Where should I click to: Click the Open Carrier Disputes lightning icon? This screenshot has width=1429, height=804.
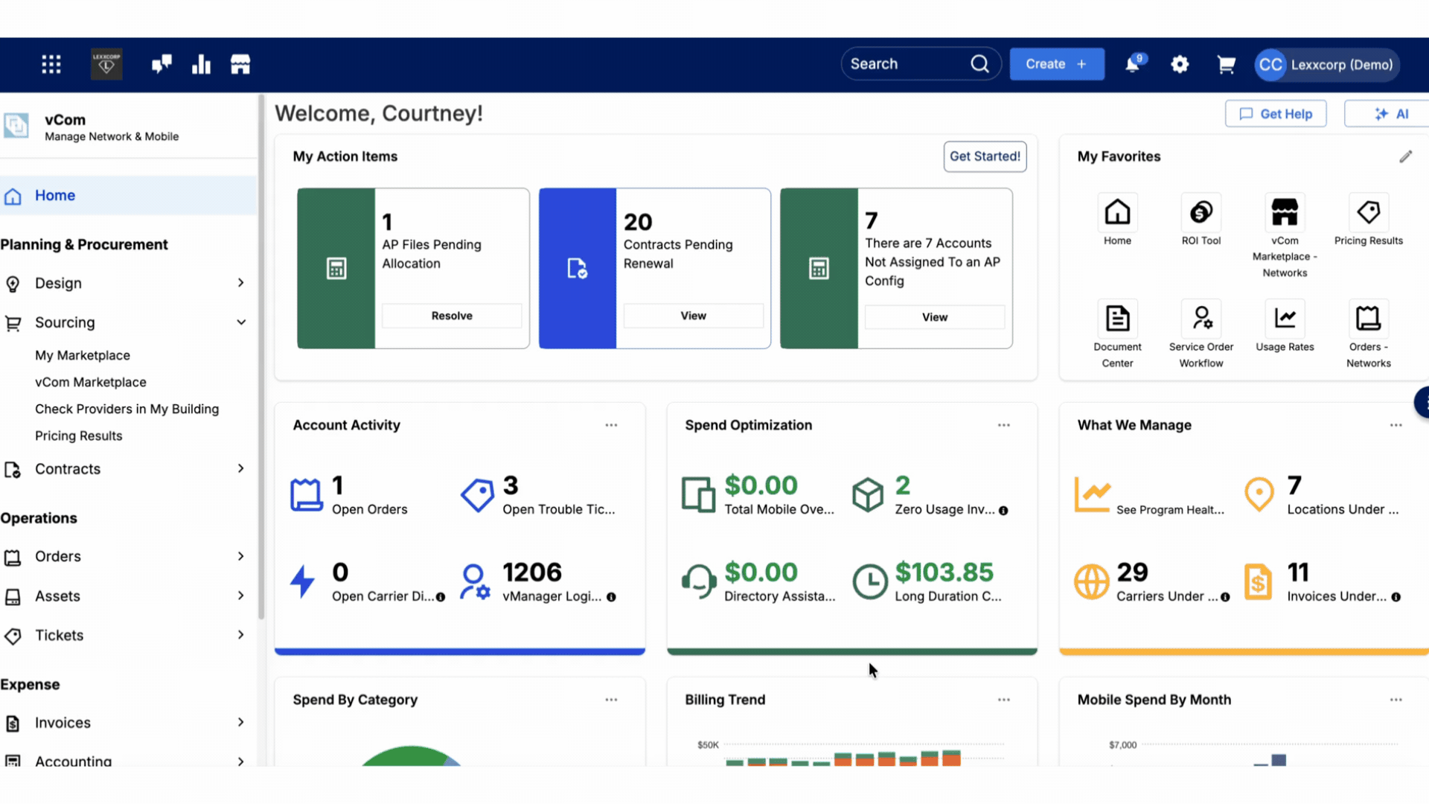(x=303, y=581)
